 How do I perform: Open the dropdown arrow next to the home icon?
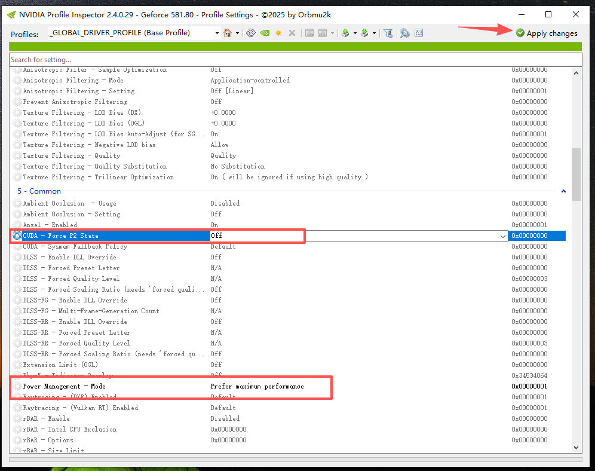(238, 33)
